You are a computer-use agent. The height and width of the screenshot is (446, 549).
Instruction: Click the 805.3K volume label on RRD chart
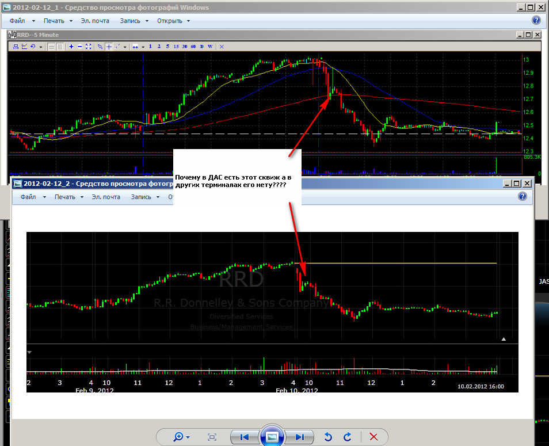532,157
